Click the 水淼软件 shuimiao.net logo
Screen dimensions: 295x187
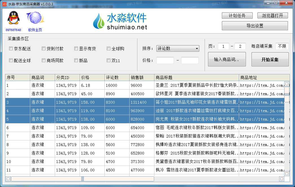(120, 21)
